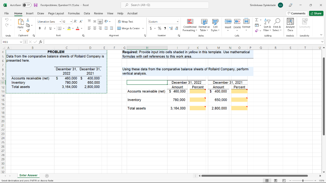Screen dimensions: 326x183
Task: Click the green Share button
Action: pyautogui.click(x=315, y=13)
